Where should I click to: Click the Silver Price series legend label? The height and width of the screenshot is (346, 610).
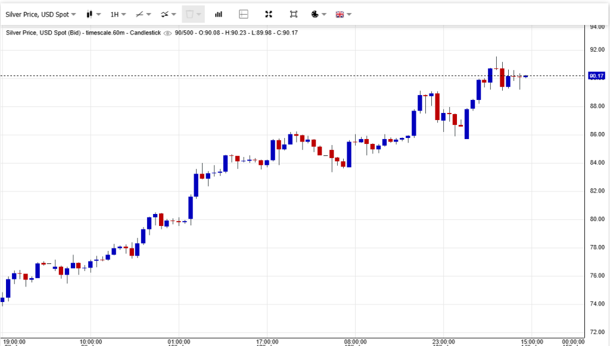[x=83, y=33]
